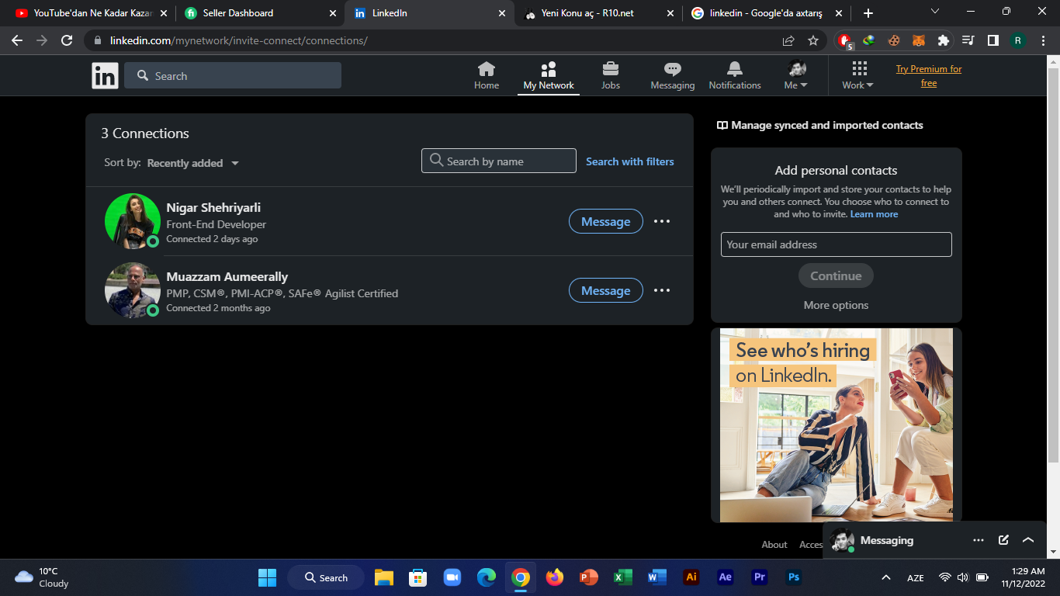Viewport: 1060px width, 596px height.
Task: Click the Search by name field
Action: (499, 161)
